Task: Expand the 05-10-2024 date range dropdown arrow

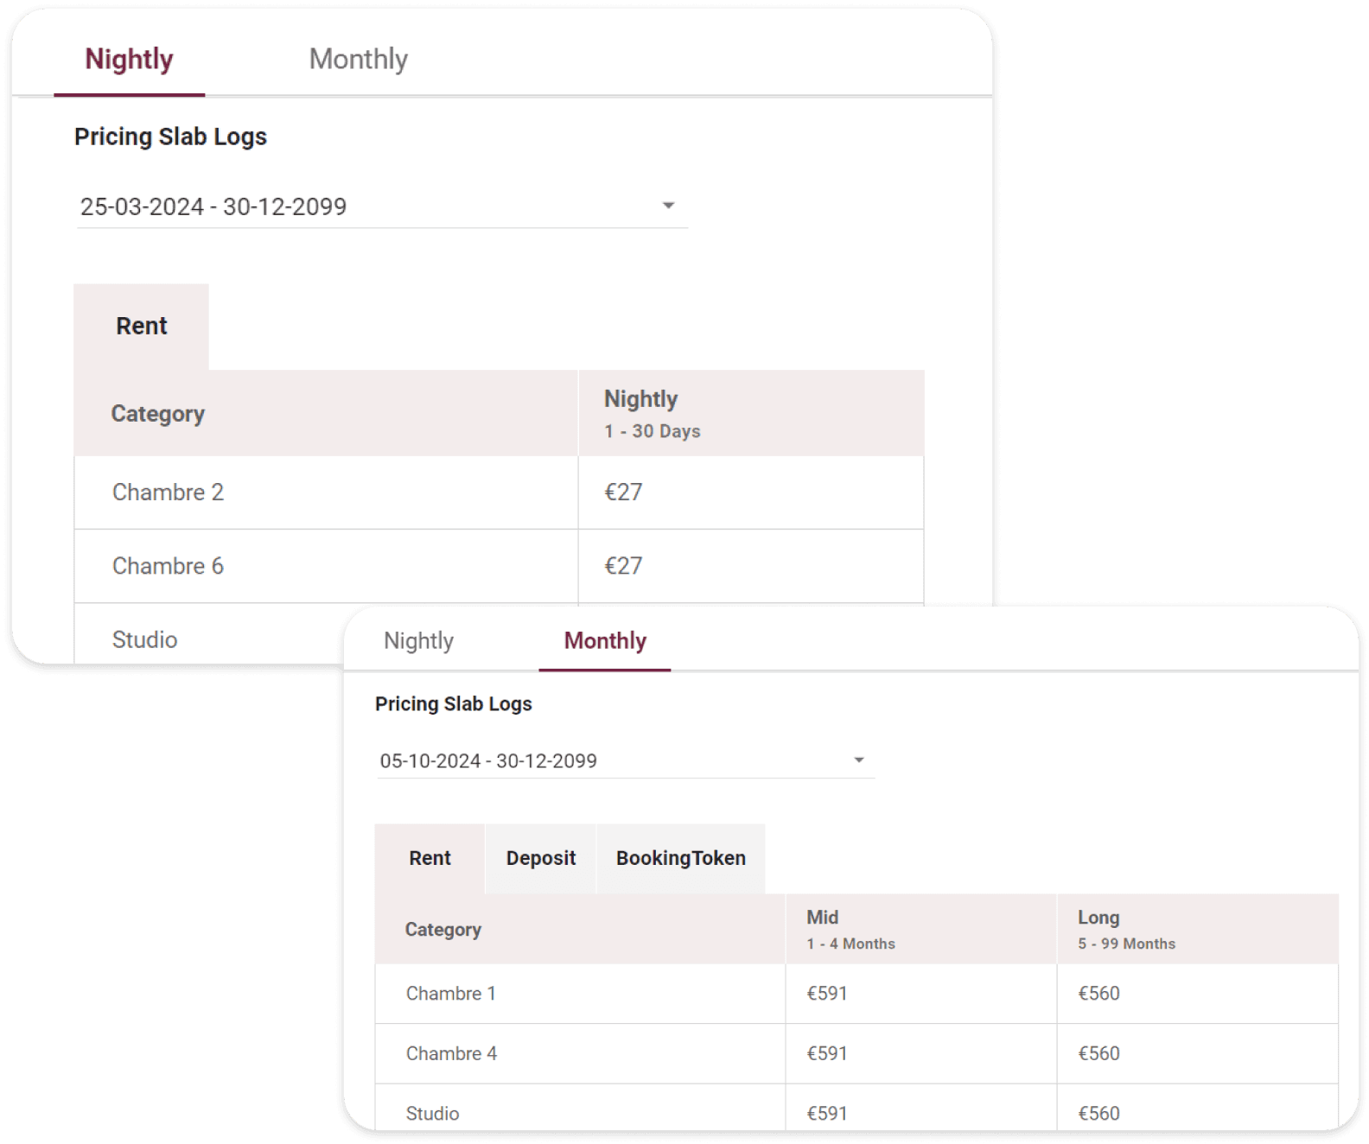Action: pyautogui.click(x=858, y=760)
